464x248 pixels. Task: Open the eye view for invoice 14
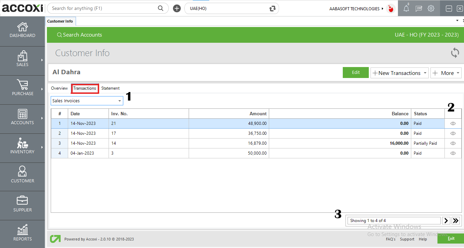click(x=453, y=143)
